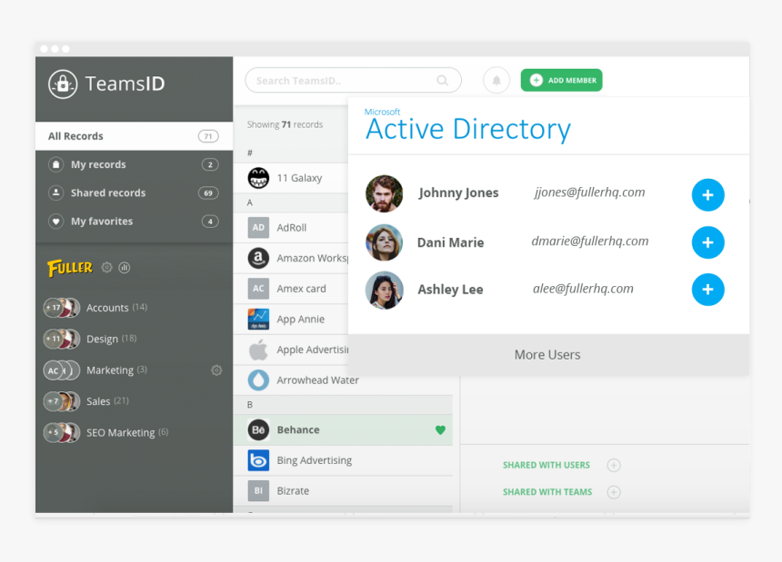Click the My favorites heart icon
The width and height of the screenshot is (782, 562).
[55, 221]
